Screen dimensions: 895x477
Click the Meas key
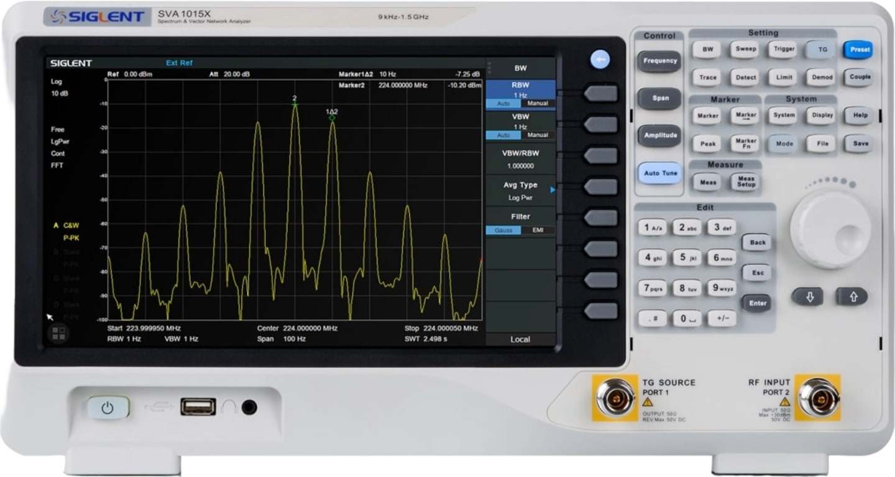pyautogui.click(x=707, y=182)
